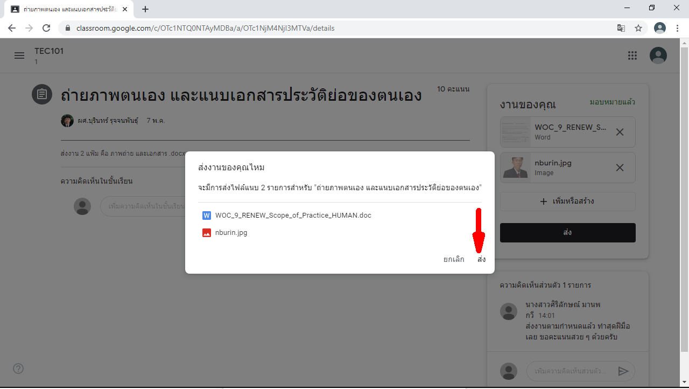Cancel the dialog with ยกเลิก

click(x=454, y=260)
